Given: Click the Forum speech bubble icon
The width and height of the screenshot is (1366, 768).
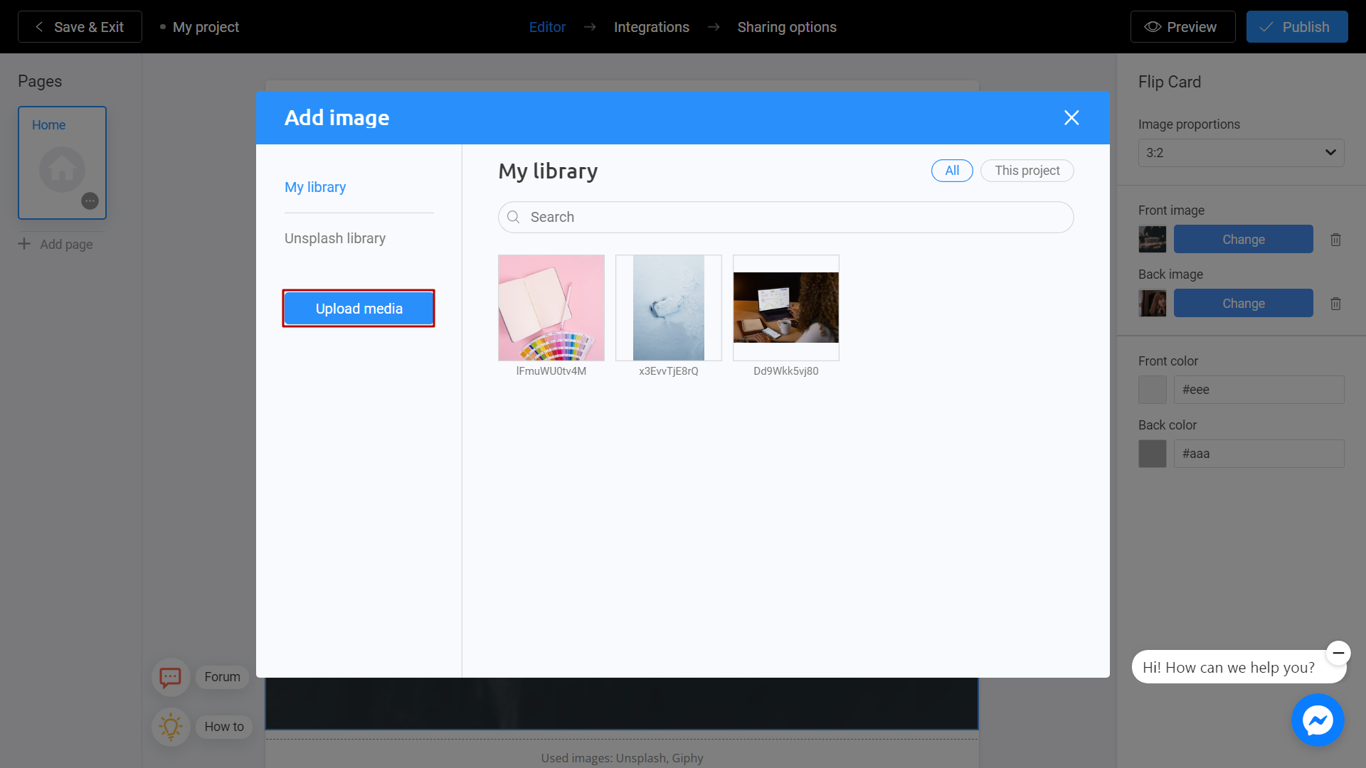Looking at the screenshot, I should (x=171, y=677).
